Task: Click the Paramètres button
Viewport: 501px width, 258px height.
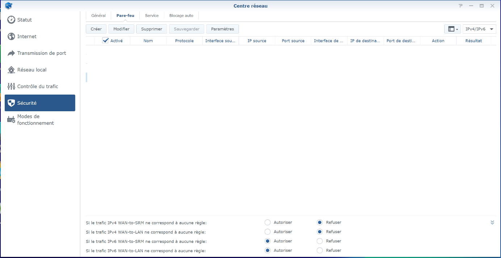Action: [x=222, y=29]
